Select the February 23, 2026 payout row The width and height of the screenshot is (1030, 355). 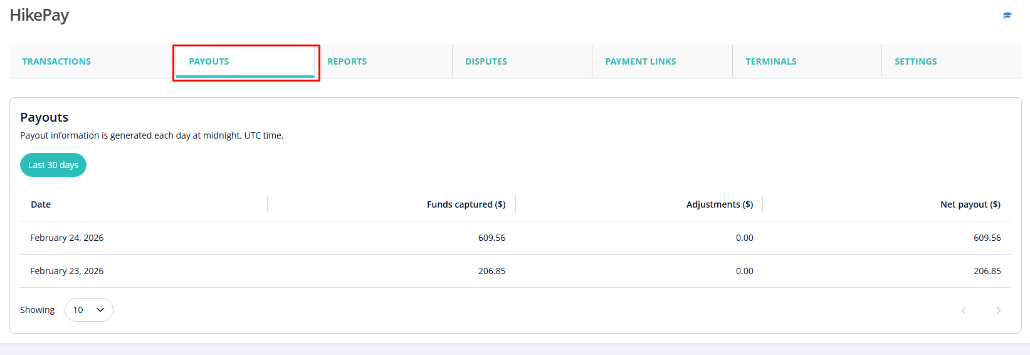coord(67,271)
